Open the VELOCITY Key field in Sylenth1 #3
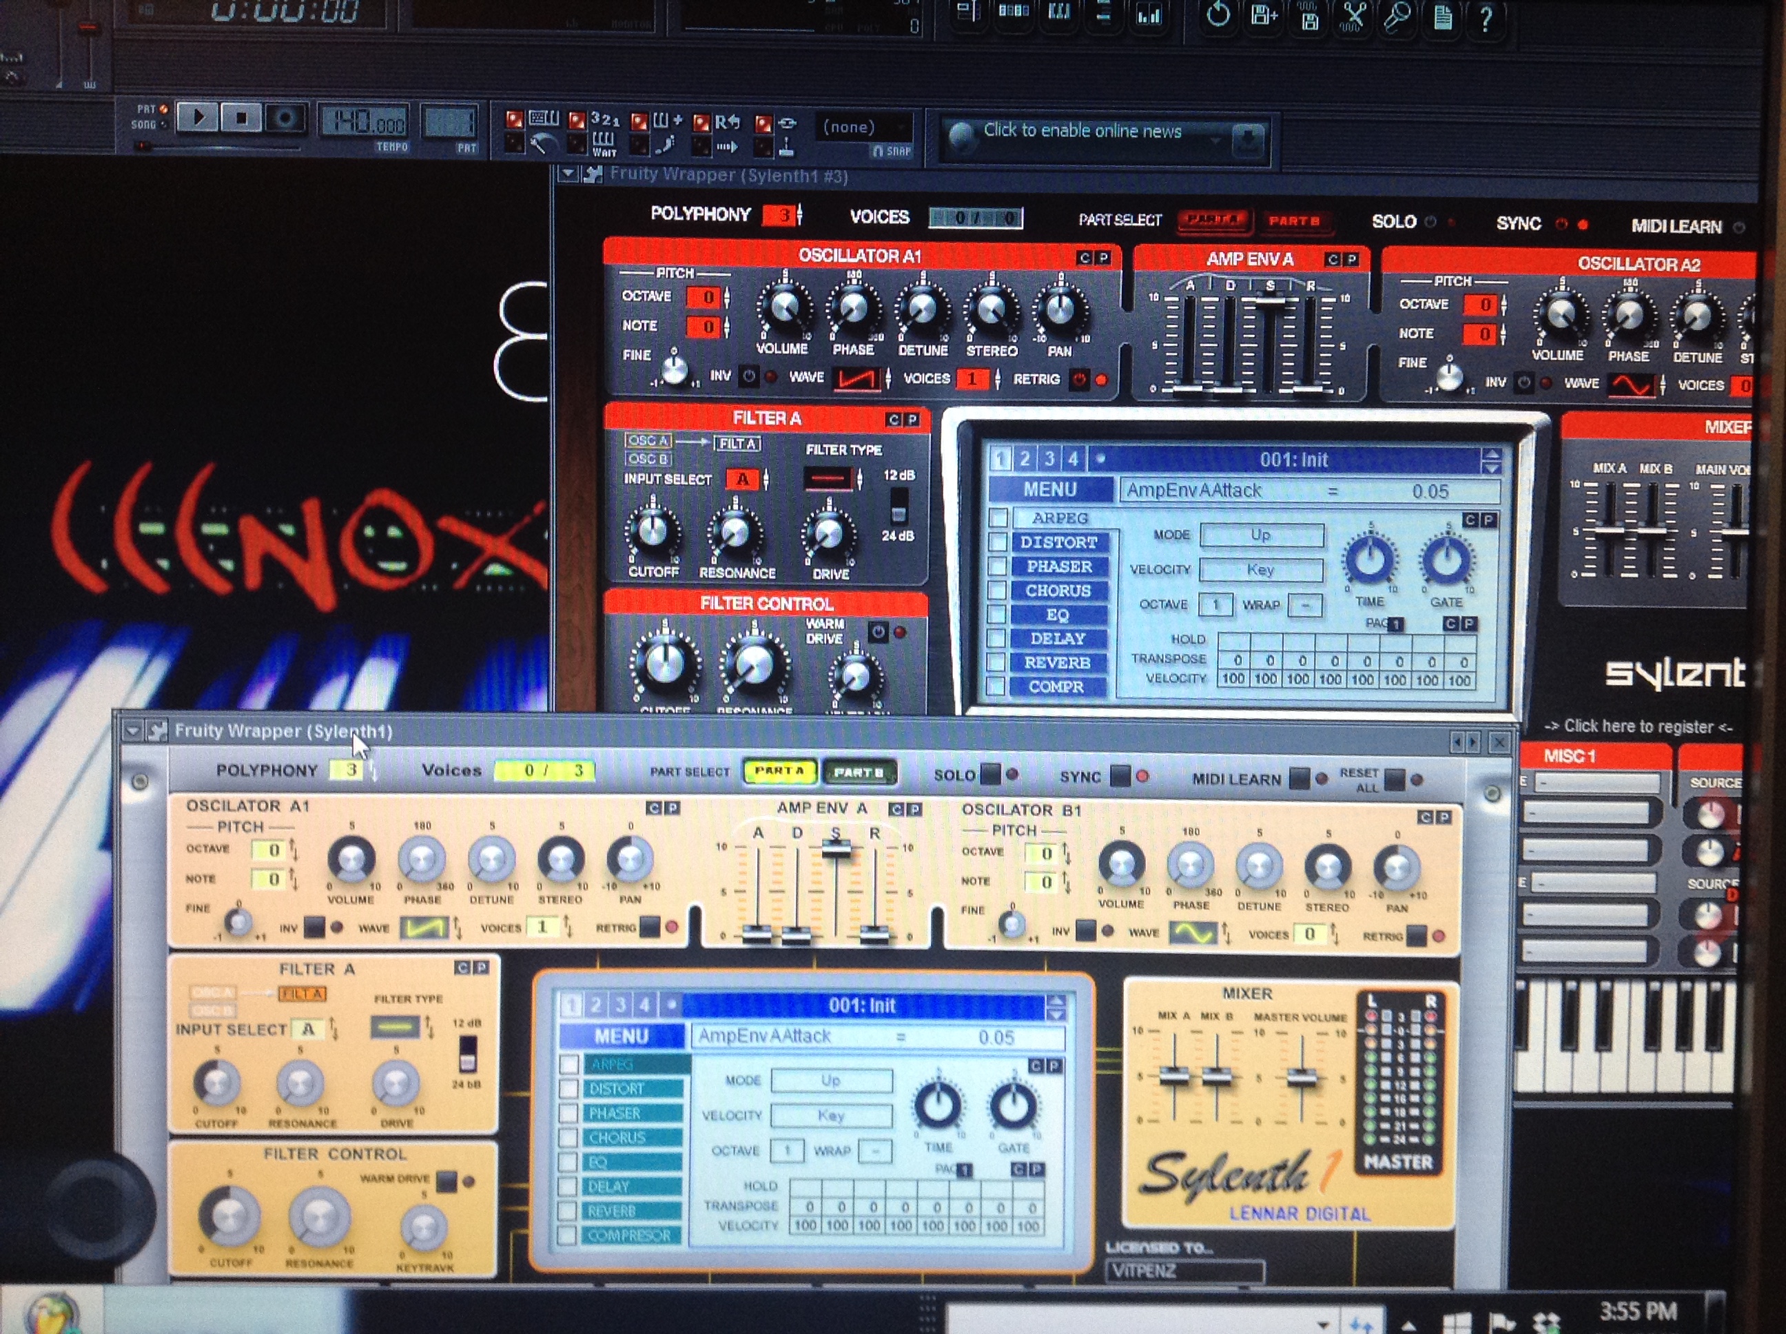 [1261, 569]
